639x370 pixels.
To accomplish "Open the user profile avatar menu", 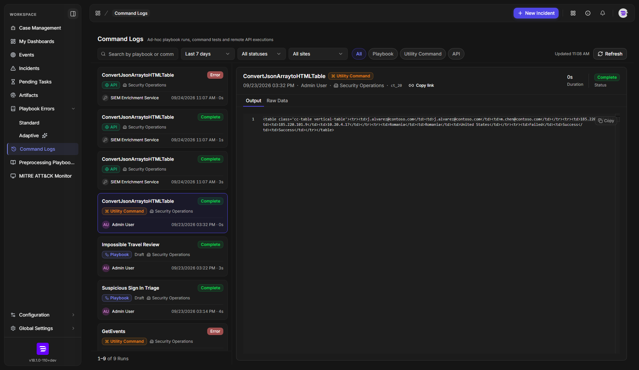I will click(623, 13).
